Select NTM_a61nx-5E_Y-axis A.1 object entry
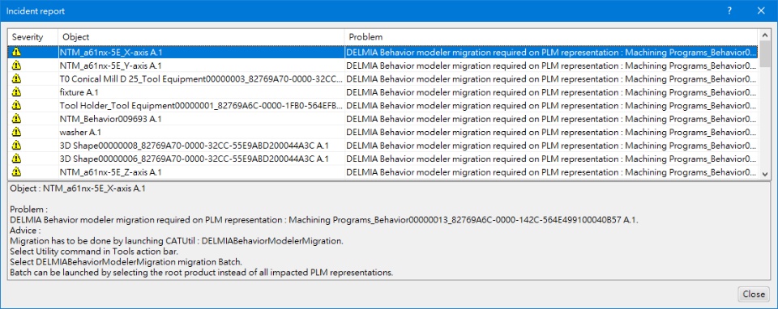 click(x=111, y=66)
